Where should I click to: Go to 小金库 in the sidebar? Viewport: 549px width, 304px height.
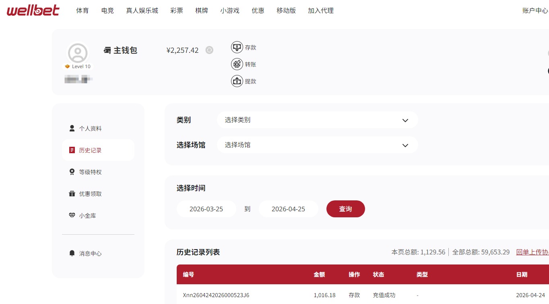pos(98,215)
